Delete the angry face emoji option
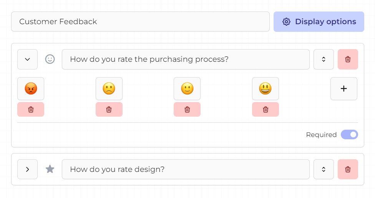 point(31,109)
